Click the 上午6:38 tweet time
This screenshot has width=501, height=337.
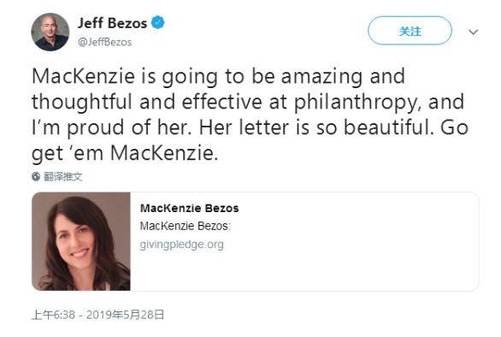pyautogui.click(x=53, y=315)
